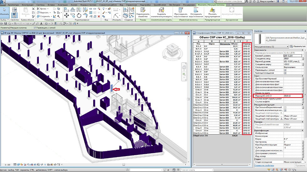Click the Марка value K-1* field
Screen dimensions: 307x172
pos(293,139)
